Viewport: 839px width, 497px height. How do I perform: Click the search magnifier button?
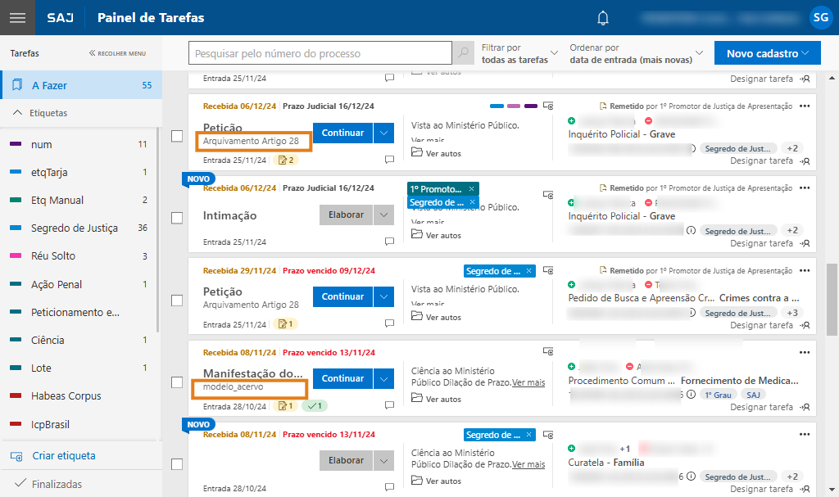[x=463, y=54]
